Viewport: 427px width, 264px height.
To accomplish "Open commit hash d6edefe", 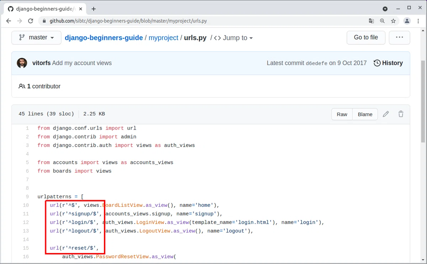I will coord(316,63).
